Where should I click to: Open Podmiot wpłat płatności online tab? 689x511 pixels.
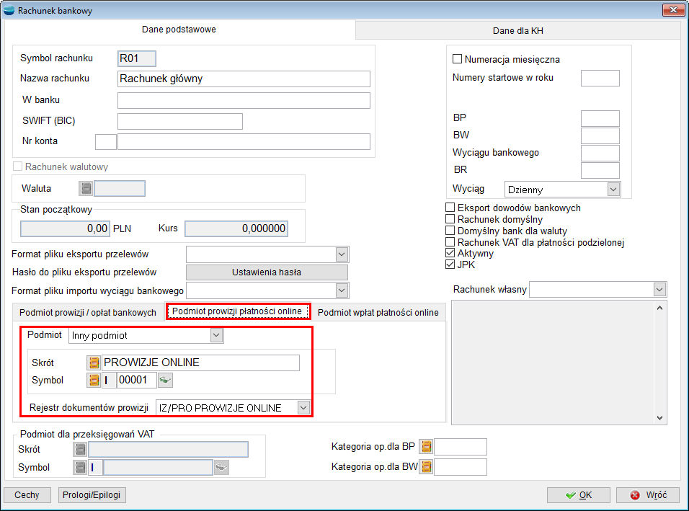tap(378, 312)
